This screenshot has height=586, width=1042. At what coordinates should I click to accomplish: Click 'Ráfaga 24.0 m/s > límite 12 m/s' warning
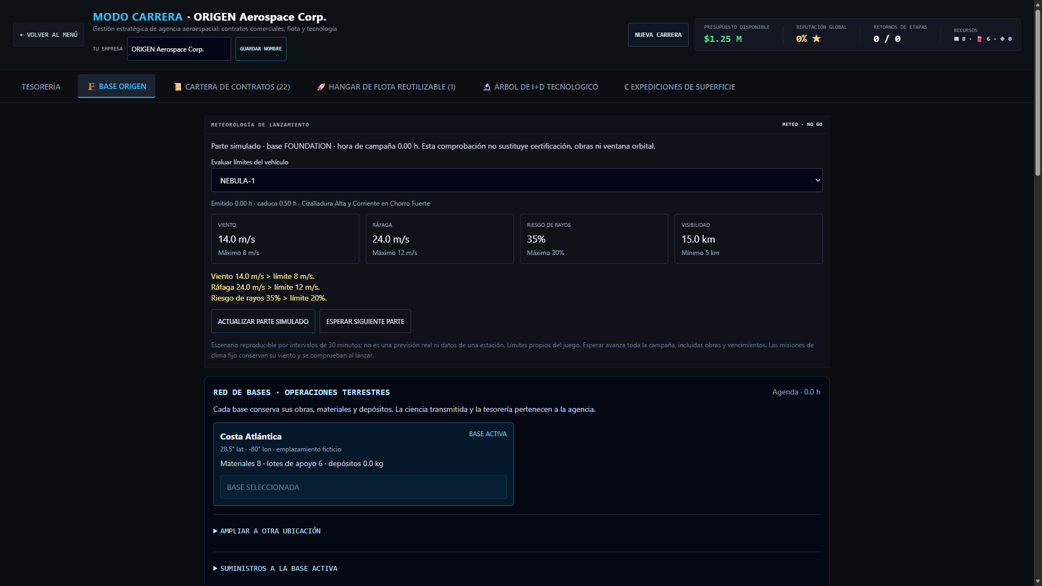[x=265, y=287]
